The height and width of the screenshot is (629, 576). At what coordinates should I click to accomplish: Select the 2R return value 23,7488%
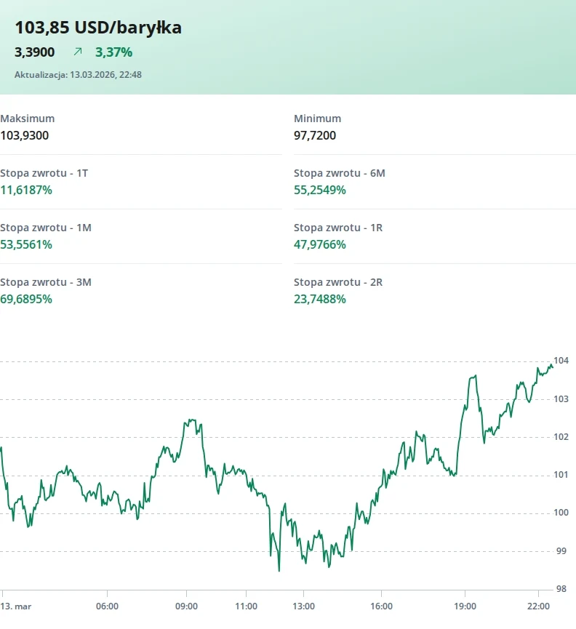pyautogui.click(x=320, y=299)
